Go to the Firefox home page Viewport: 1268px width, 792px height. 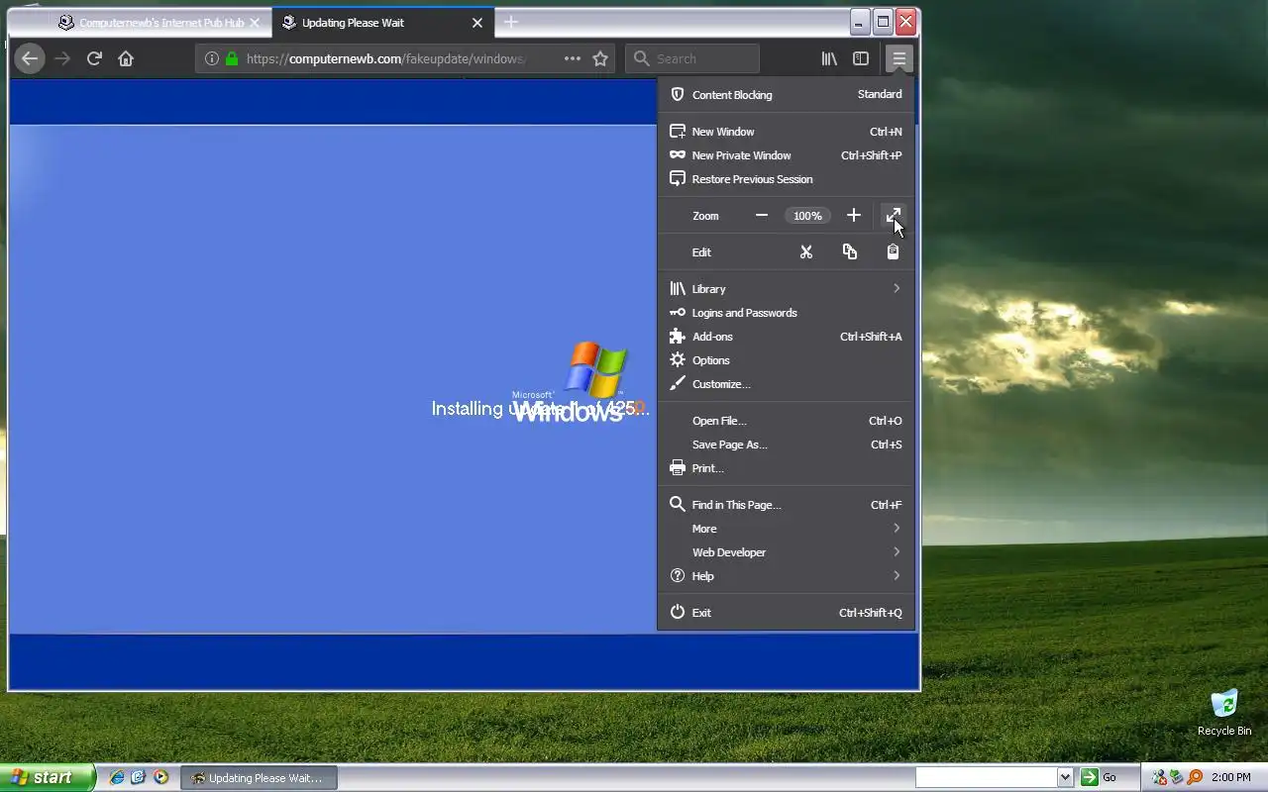(x=126, y=58)
